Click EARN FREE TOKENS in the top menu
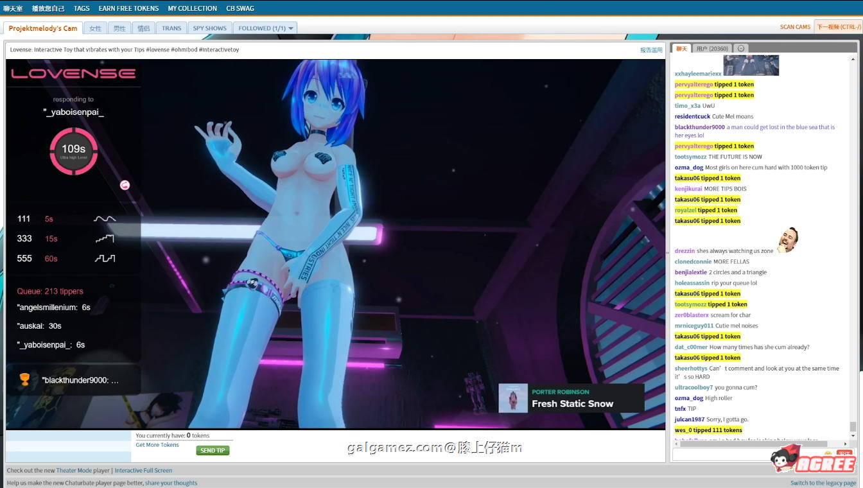 128,8
